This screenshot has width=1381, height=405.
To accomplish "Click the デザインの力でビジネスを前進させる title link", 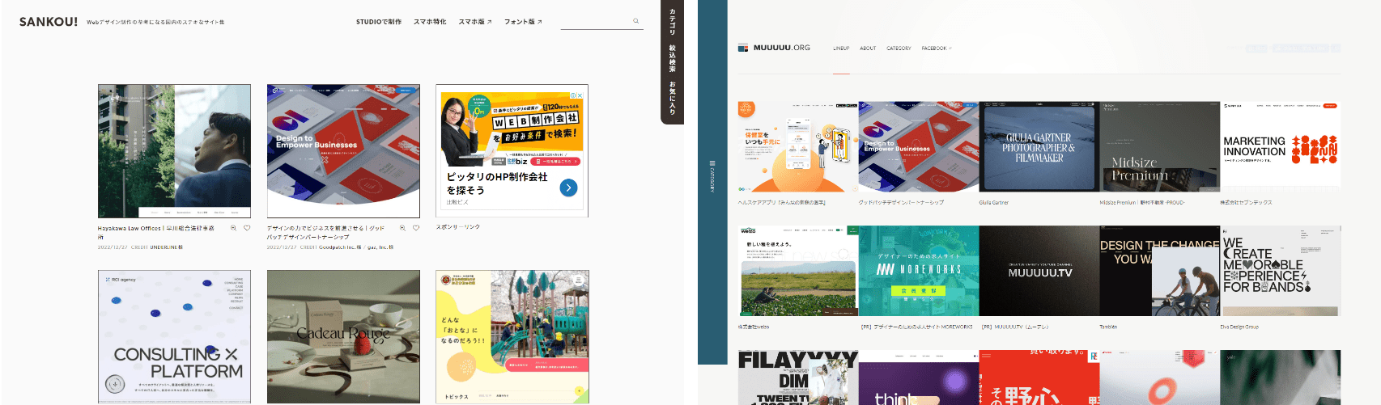I will [x=325, y=232].
